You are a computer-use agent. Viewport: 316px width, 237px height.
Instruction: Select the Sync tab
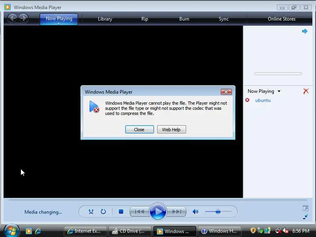[x=224, y=19]
